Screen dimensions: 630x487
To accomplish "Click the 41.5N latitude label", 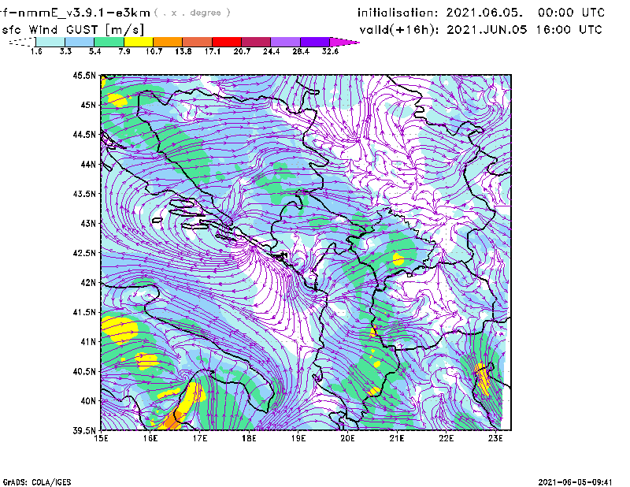I will [x=84, y=312].
